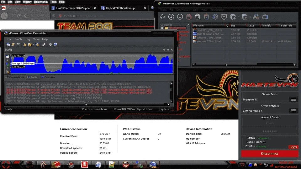Open dropdown arrow beside IDM Stop Queue
Screen dimensions: 301x169
(250, 17)
